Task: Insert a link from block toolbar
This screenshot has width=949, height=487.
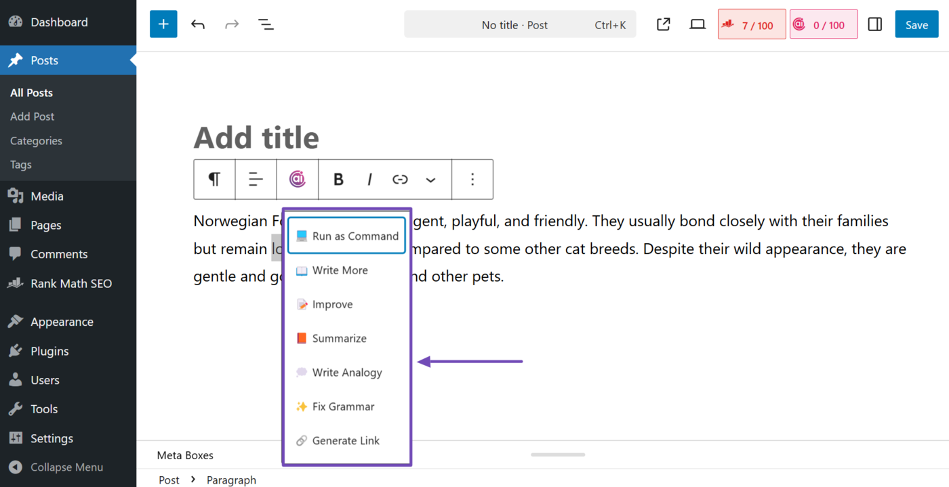Action: point(400,179)
